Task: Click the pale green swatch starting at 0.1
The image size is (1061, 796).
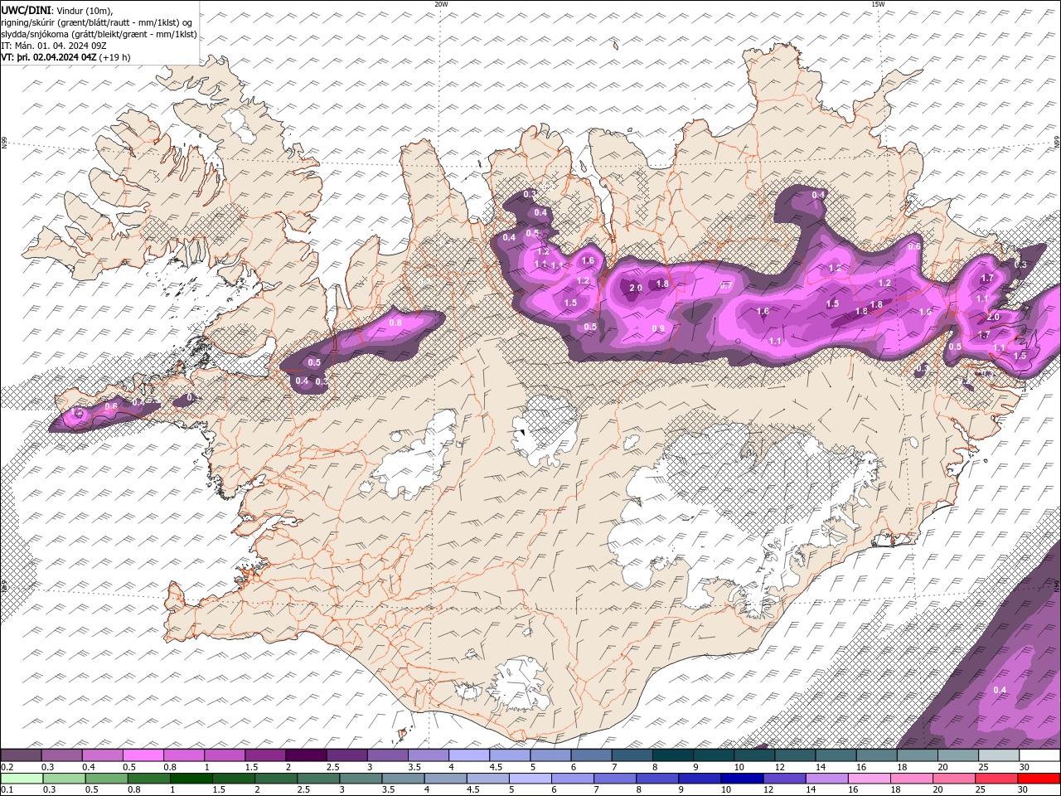Action: coord(21,779)
